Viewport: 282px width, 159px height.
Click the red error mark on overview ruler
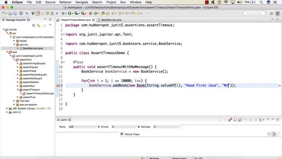280,86
